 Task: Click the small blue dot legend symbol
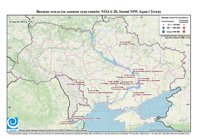pyautogui.click(x=164, y=25)
